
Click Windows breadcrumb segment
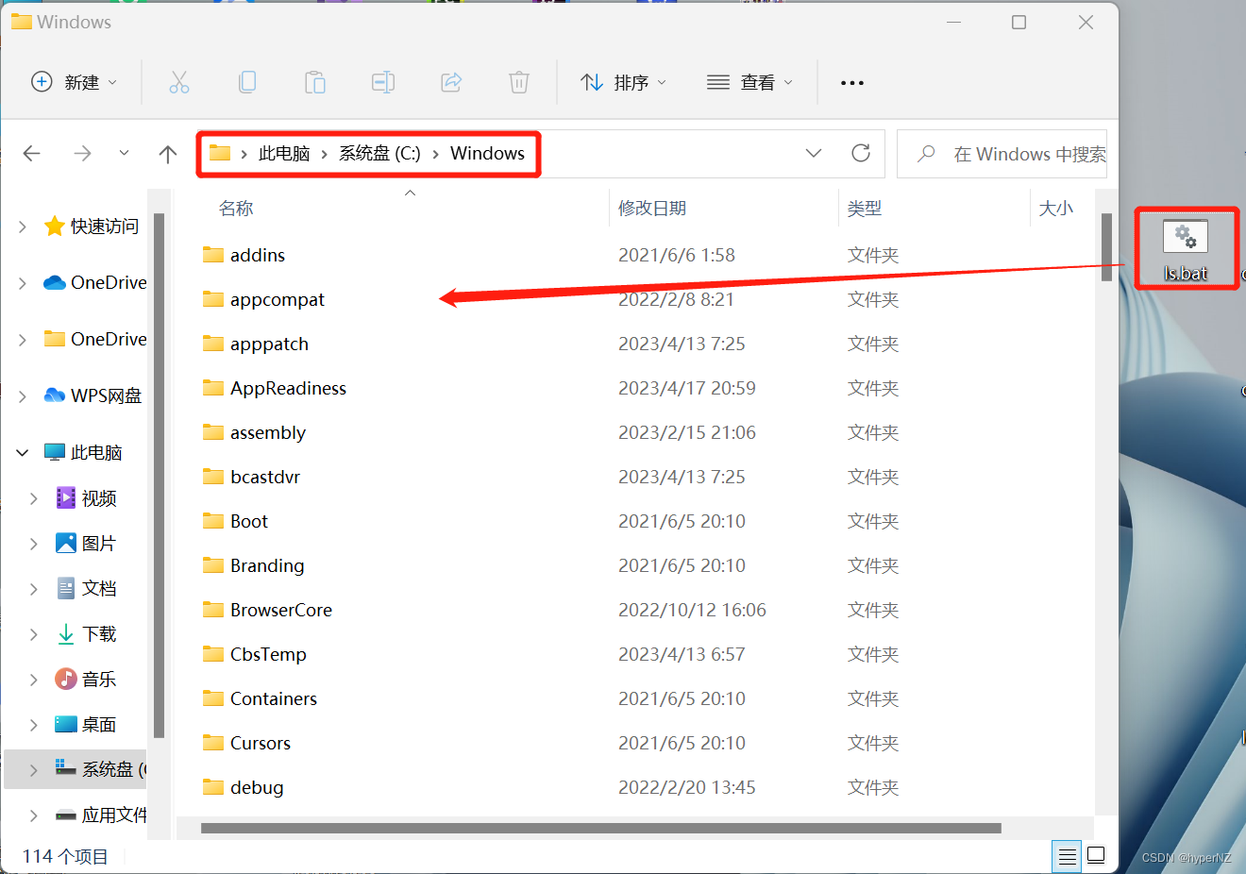click(x=487, y=153)
